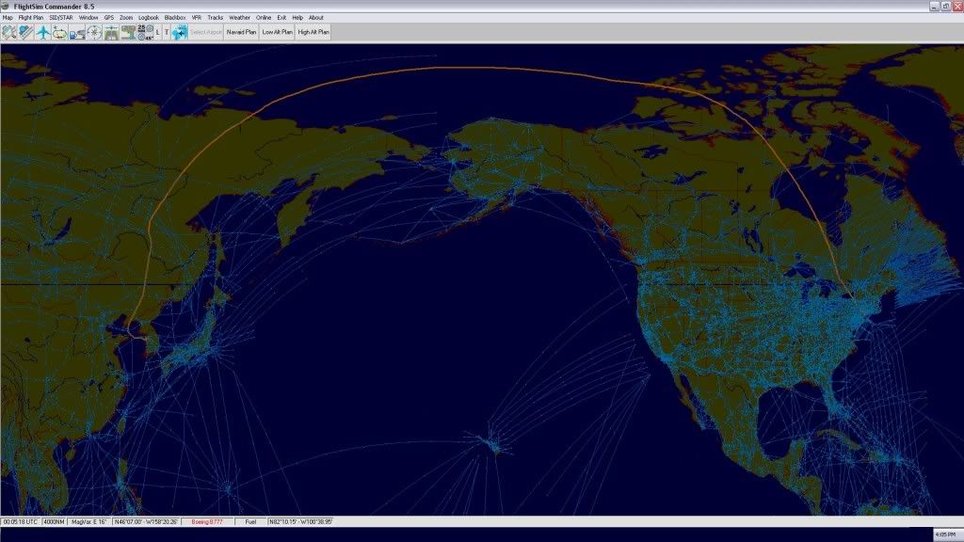Toggle the T toolbar button
Image resolution: width=964 pixels, height=542 pixels.
(x=166, y=32)
